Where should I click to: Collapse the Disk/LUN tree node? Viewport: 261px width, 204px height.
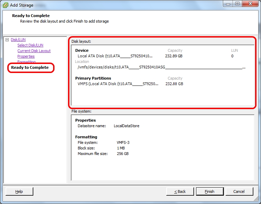tap(7, 40)
